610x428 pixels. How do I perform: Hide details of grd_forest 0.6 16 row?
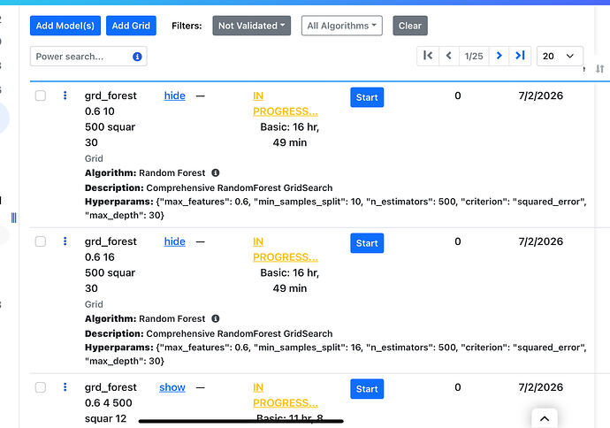(175, 241)
